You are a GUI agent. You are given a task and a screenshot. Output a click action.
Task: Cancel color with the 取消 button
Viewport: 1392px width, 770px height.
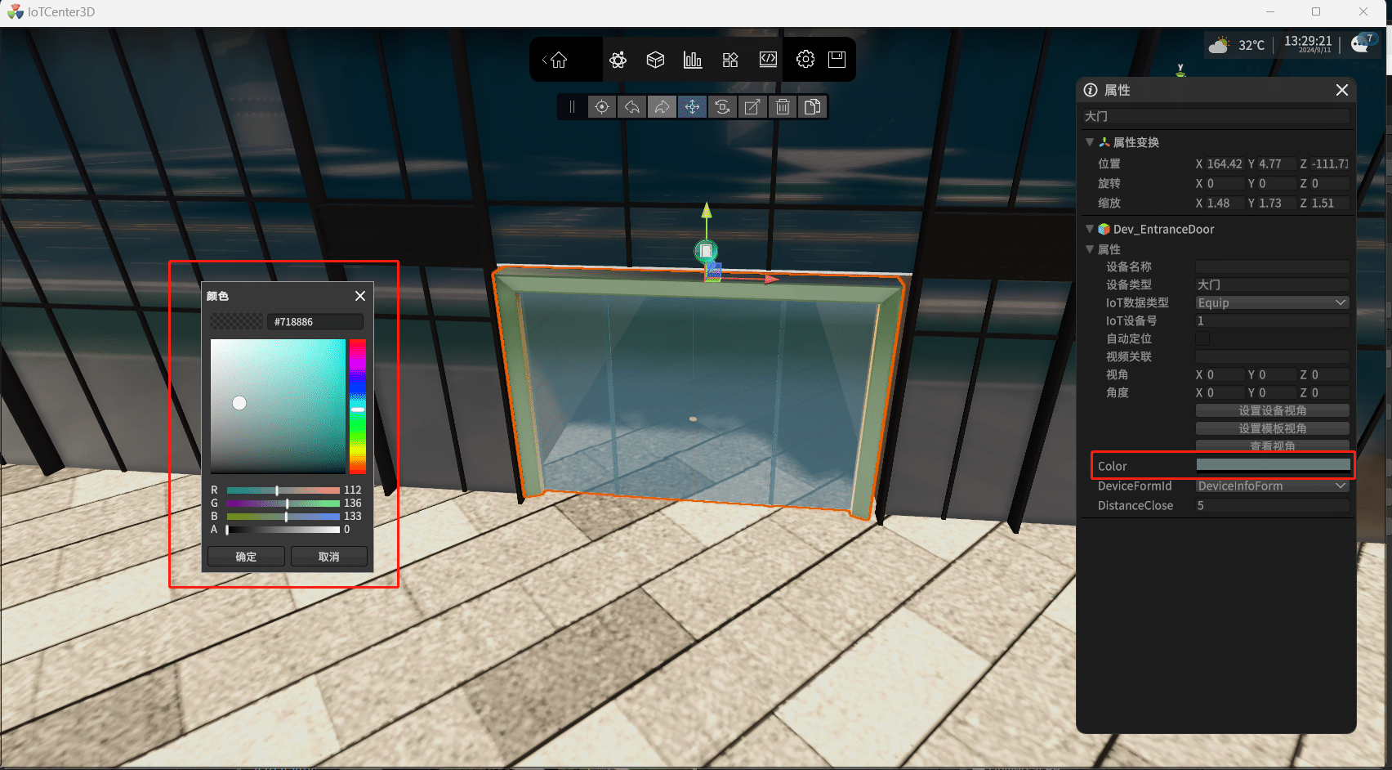[328, 557]
